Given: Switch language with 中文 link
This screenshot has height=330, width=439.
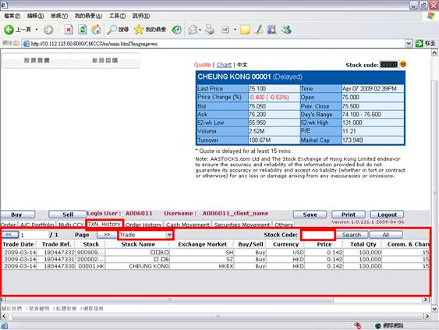Looking at the screenshot, I should point(243,65).
